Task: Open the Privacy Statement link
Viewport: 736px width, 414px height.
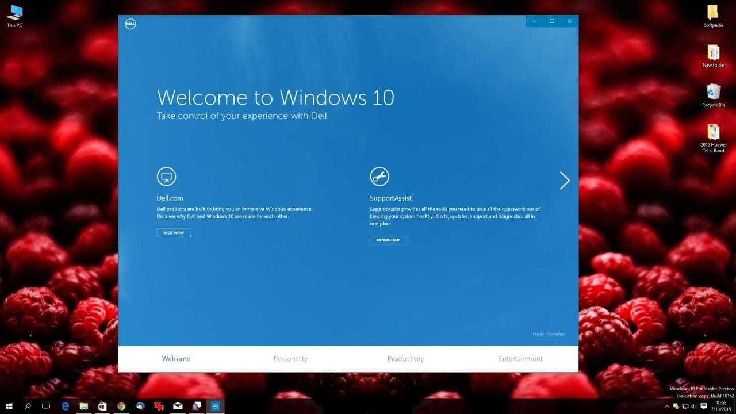Action: point(549,334)
